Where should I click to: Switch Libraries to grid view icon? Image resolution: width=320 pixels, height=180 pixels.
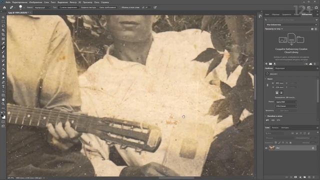tap(312, 29)
